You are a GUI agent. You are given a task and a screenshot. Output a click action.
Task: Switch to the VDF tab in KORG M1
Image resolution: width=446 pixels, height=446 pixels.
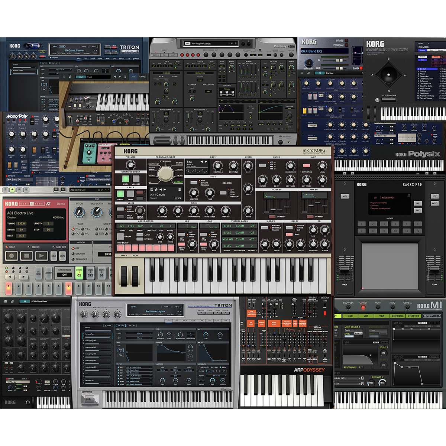click(366, 316)
